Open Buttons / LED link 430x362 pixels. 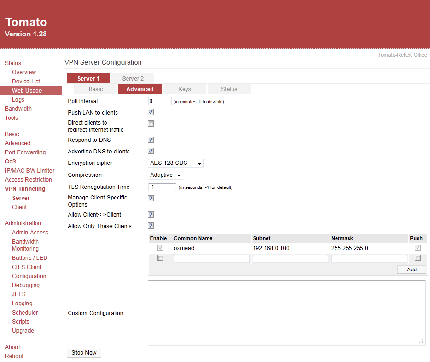pyautogui.click(x=30, y=258)
